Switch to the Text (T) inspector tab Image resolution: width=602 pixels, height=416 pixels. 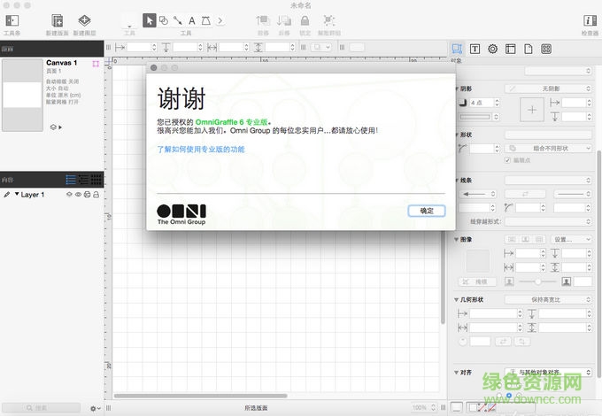[x=475, y=49]
